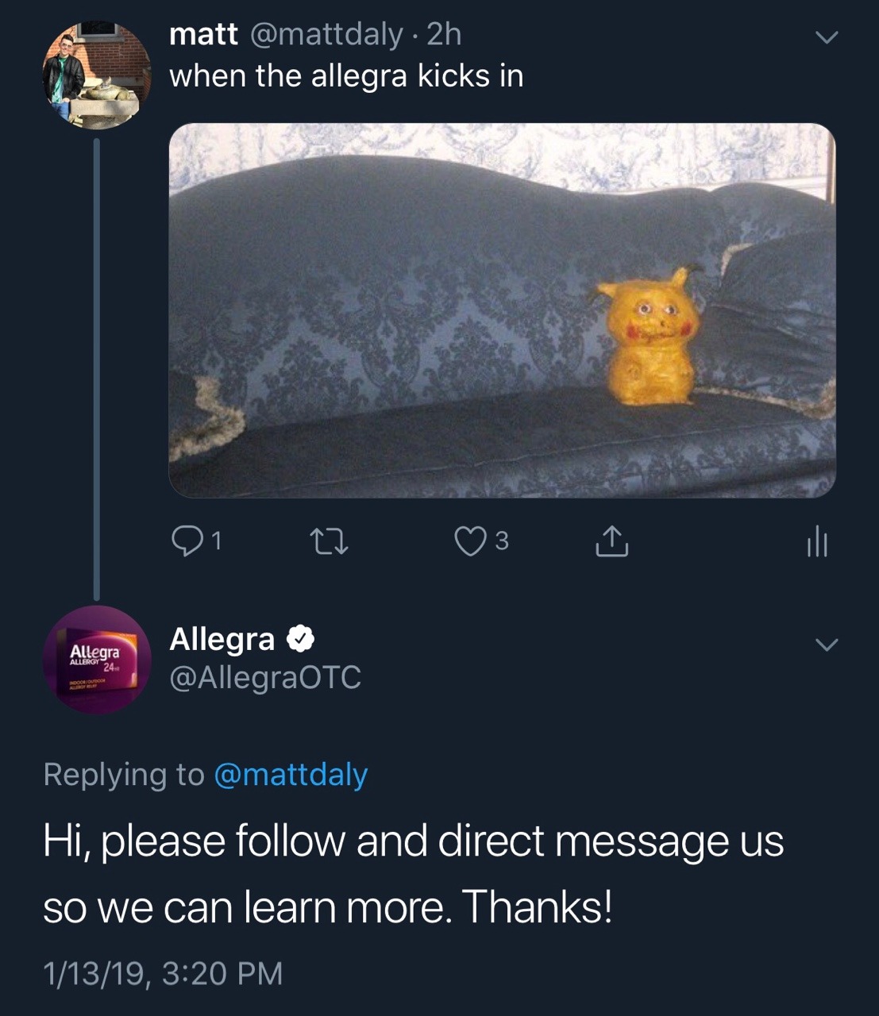Expand options chevron on matt's tweet

click(827, 37)
